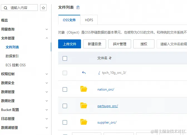Focus the sidebar 请输入内容 search field

click(x=19, y=8)
